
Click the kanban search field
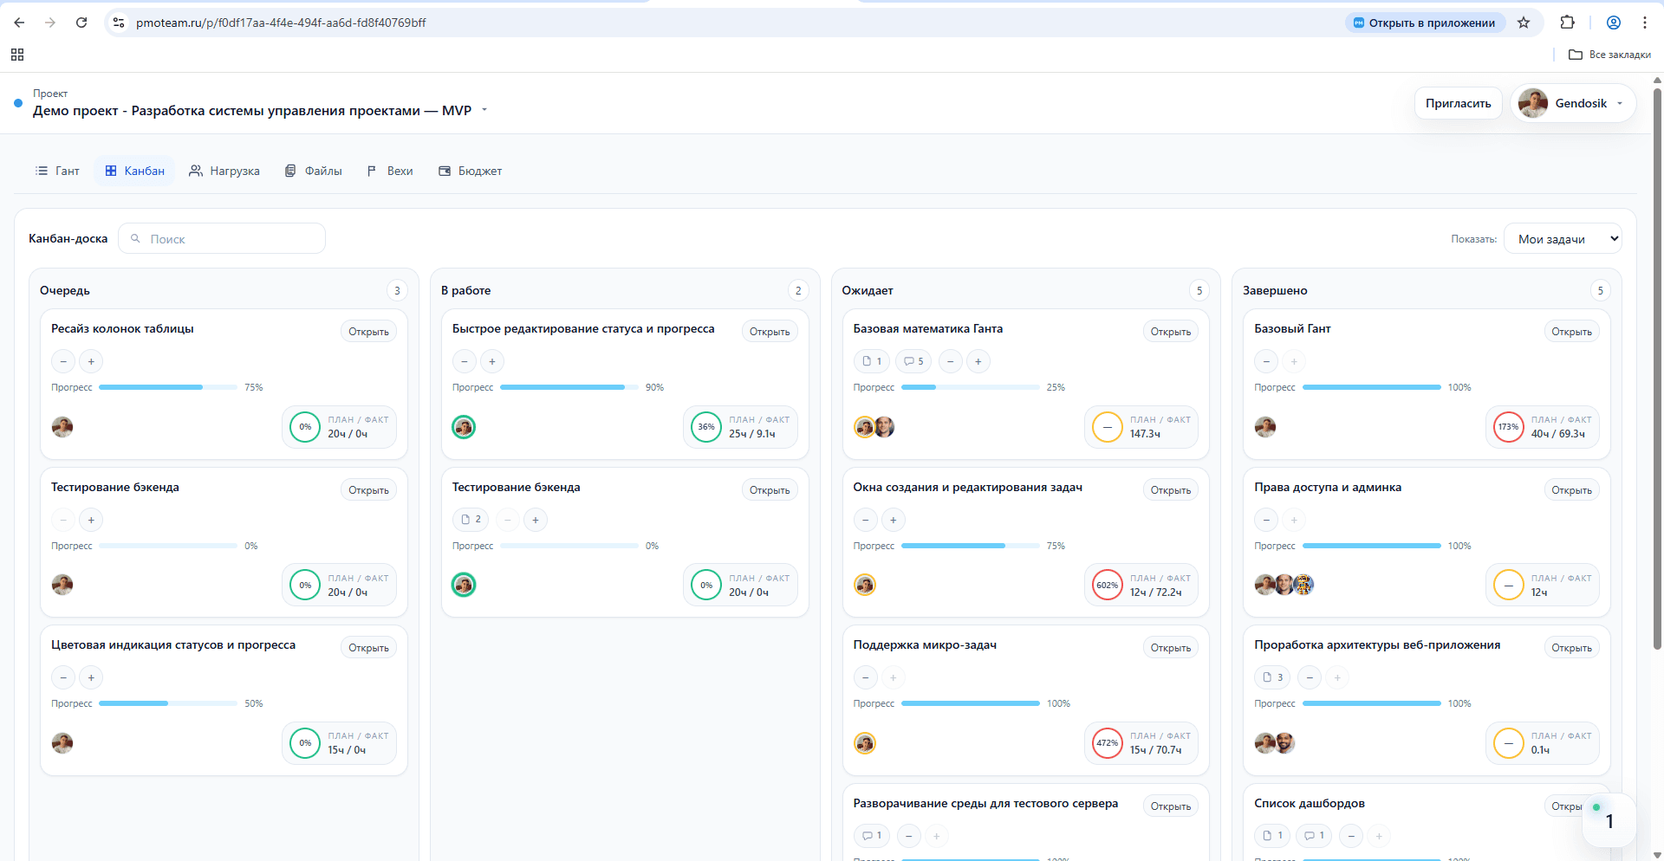point(222,238)
